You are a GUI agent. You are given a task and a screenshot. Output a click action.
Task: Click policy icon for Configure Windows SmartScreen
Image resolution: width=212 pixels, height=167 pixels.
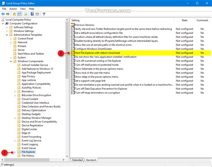tap(72, 49)
